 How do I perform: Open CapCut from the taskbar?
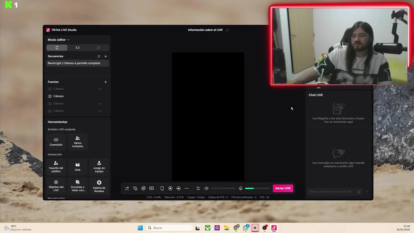pyautogui.click(x=255, y=228)
